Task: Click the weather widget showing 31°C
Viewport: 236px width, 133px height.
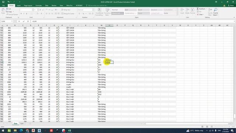Action: 195,130
